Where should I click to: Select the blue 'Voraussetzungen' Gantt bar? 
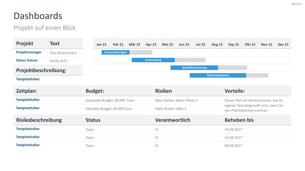(116, 52)
